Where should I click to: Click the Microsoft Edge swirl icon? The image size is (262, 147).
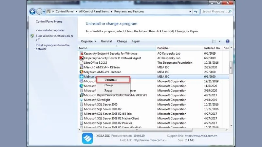[81, 86]
